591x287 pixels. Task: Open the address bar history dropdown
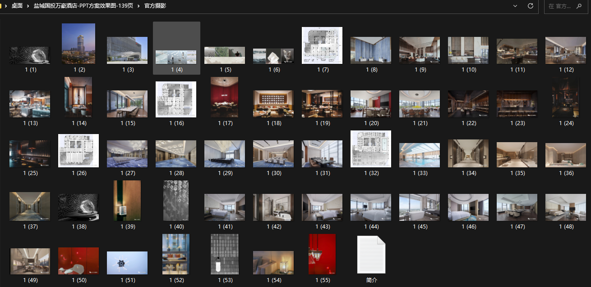point(515,6)
